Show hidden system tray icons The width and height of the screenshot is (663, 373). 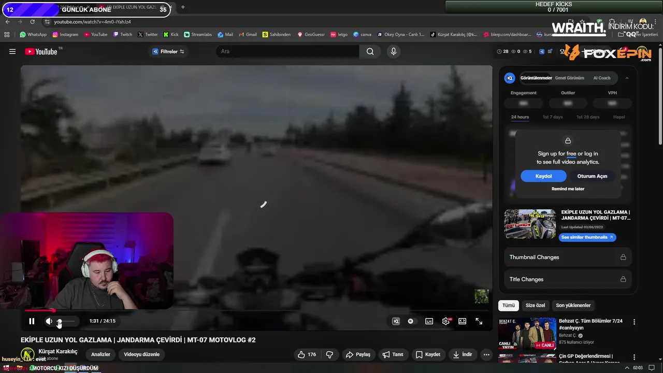tap(627, 368)
